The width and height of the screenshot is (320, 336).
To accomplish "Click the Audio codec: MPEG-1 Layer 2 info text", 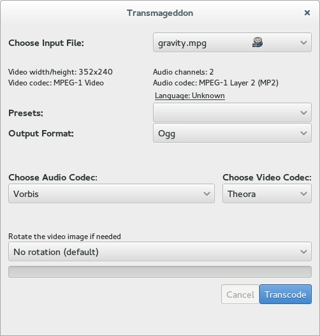I will click(x=215, y=83).
